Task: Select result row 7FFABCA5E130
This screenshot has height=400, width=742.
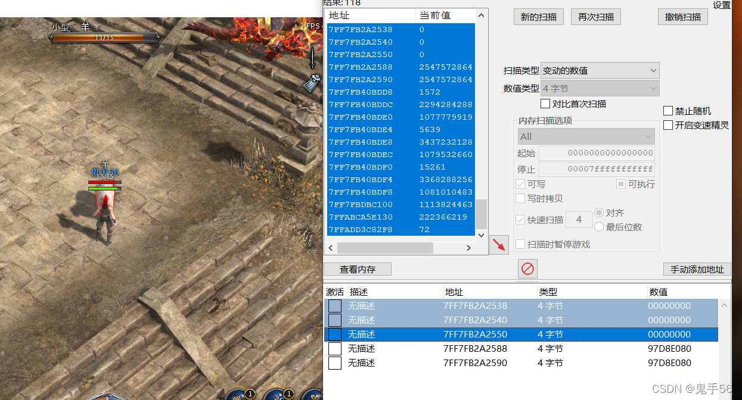Action: (401, 217)
